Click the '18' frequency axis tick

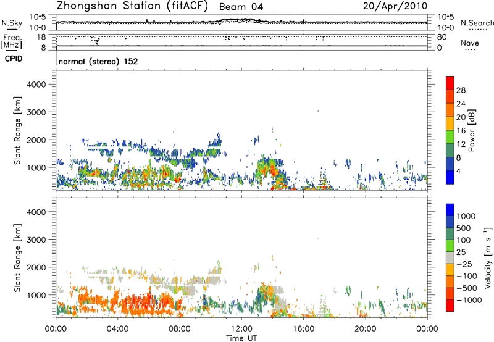pyautogui.click(x=41, y=37)
